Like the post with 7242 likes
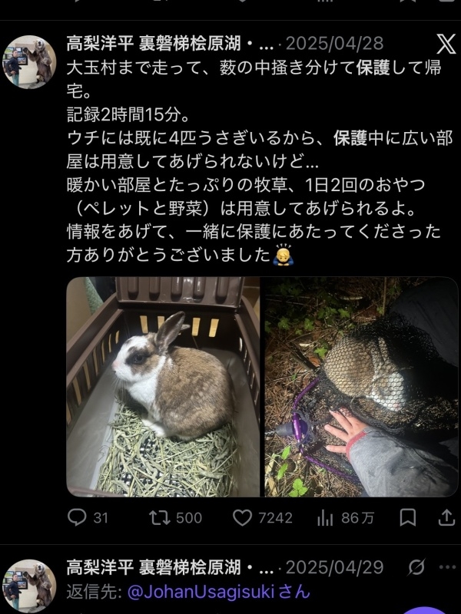This screenshot has width=461, height=614. (242, 517)
